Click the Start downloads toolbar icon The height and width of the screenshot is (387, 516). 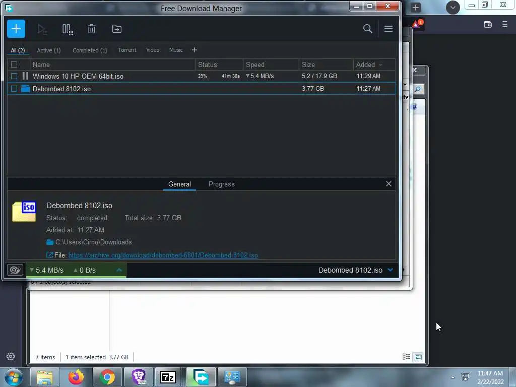[42, 29]
